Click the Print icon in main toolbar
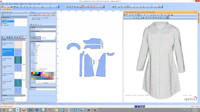 (15, 7)
